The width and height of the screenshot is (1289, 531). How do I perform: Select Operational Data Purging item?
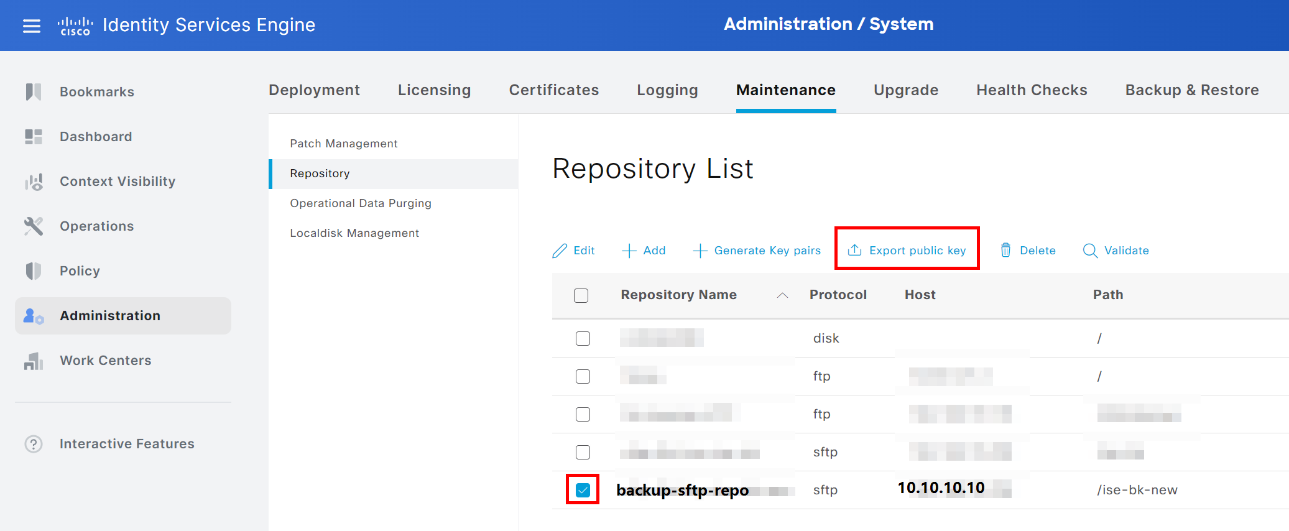click(x=360, y=203)
